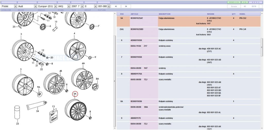This screenshot has width=264, height=130.
Task: Go to previous picture with « button
Action: pos(116,6)
